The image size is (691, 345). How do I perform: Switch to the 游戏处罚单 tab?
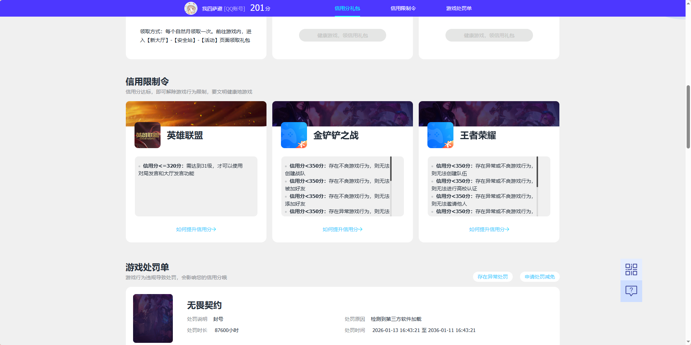click(x=459, y=8)
